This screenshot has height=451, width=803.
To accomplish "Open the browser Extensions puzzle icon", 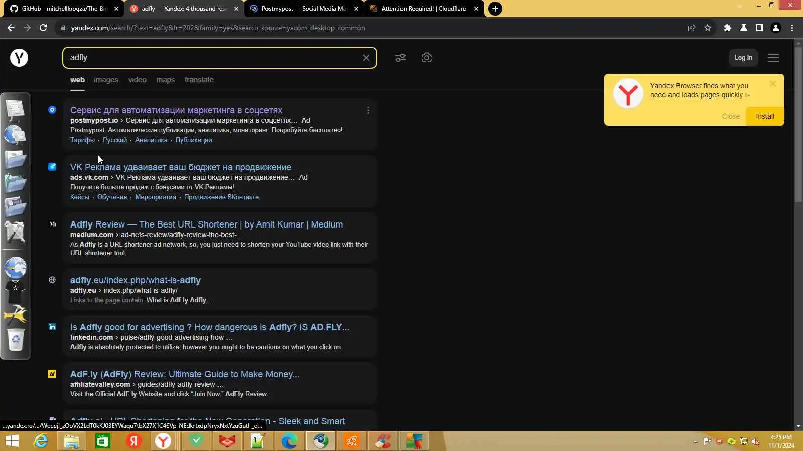I will (x=728, y=28).
